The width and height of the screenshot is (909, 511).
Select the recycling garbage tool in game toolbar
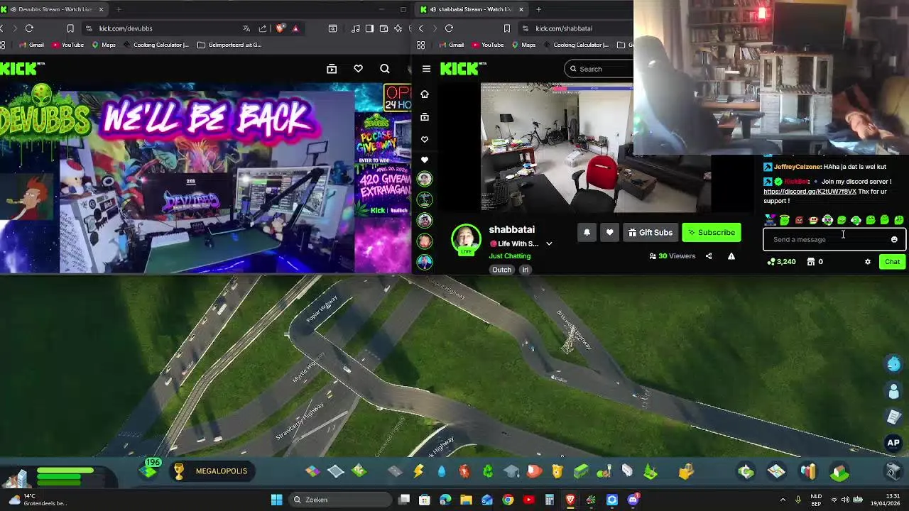coord(488,471)
